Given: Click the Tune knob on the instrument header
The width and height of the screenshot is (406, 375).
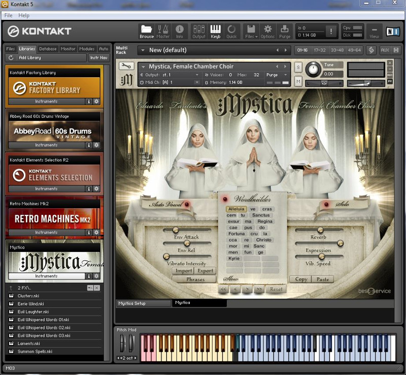Looking at the screenshot, I should pos(313,69).
